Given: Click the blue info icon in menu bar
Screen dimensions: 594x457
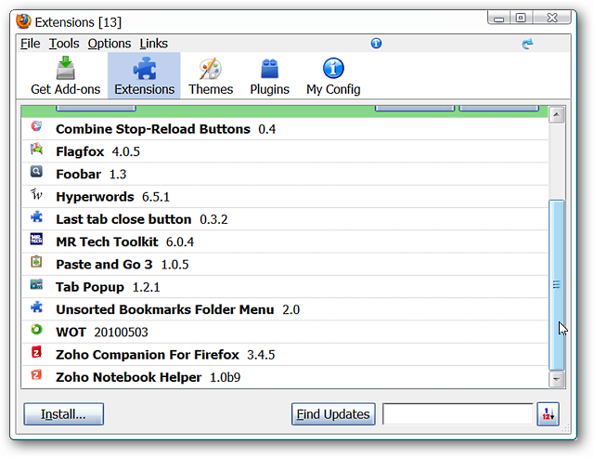Looking at the screenshot, I should coord(376,44).
